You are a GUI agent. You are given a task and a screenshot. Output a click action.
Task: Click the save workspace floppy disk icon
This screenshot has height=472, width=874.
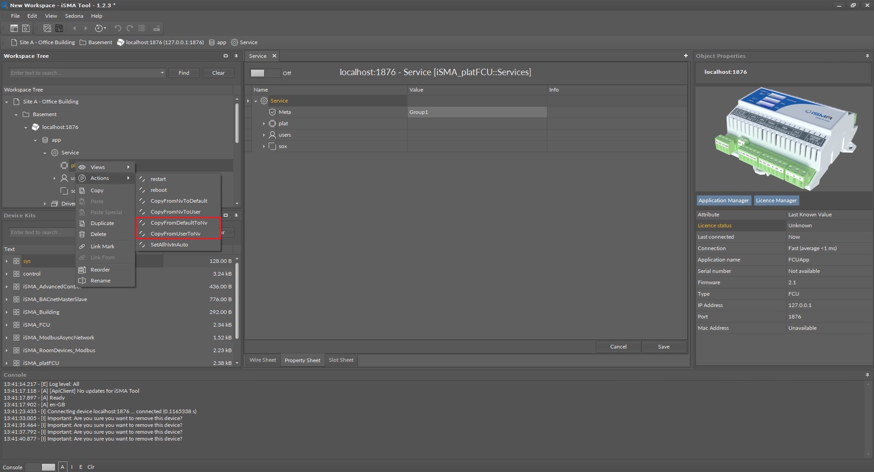(26, 28)
